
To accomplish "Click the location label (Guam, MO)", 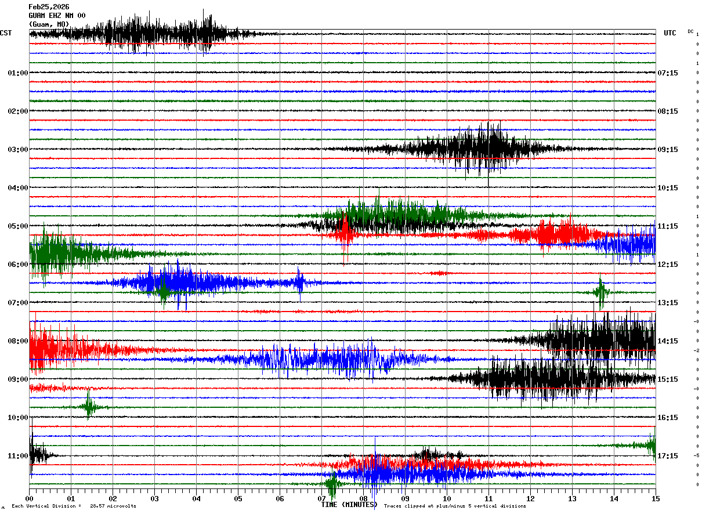I will 49,24.
